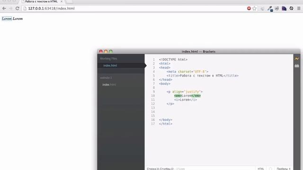Click the Brackets window title bar text
This screenshot has width=303, height=170.
tap(198, 51)
